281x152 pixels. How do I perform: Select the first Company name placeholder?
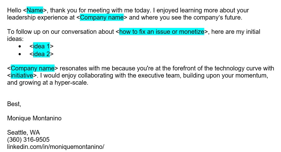[x=102, y=17]
